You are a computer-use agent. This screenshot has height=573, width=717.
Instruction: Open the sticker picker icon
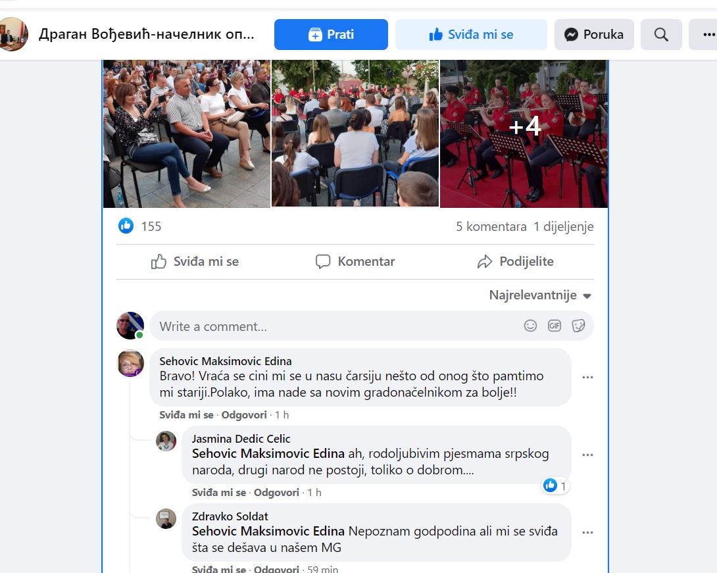(x=578, y=326)
